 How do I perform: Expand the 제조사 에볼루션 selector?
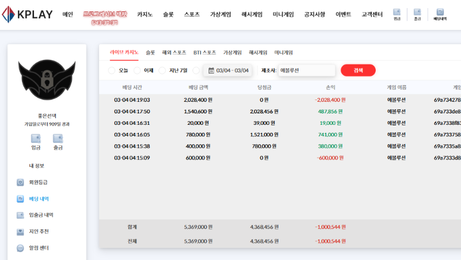click(306, 71)
